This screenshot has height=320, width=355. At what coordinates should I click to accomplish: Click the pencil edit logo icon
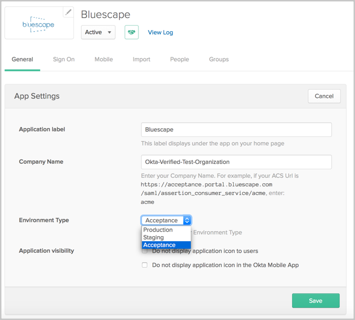pos(68,12)
